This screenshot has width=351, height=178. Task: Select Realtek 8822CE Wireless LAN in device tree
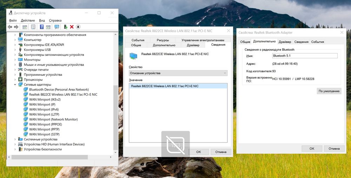63,94
